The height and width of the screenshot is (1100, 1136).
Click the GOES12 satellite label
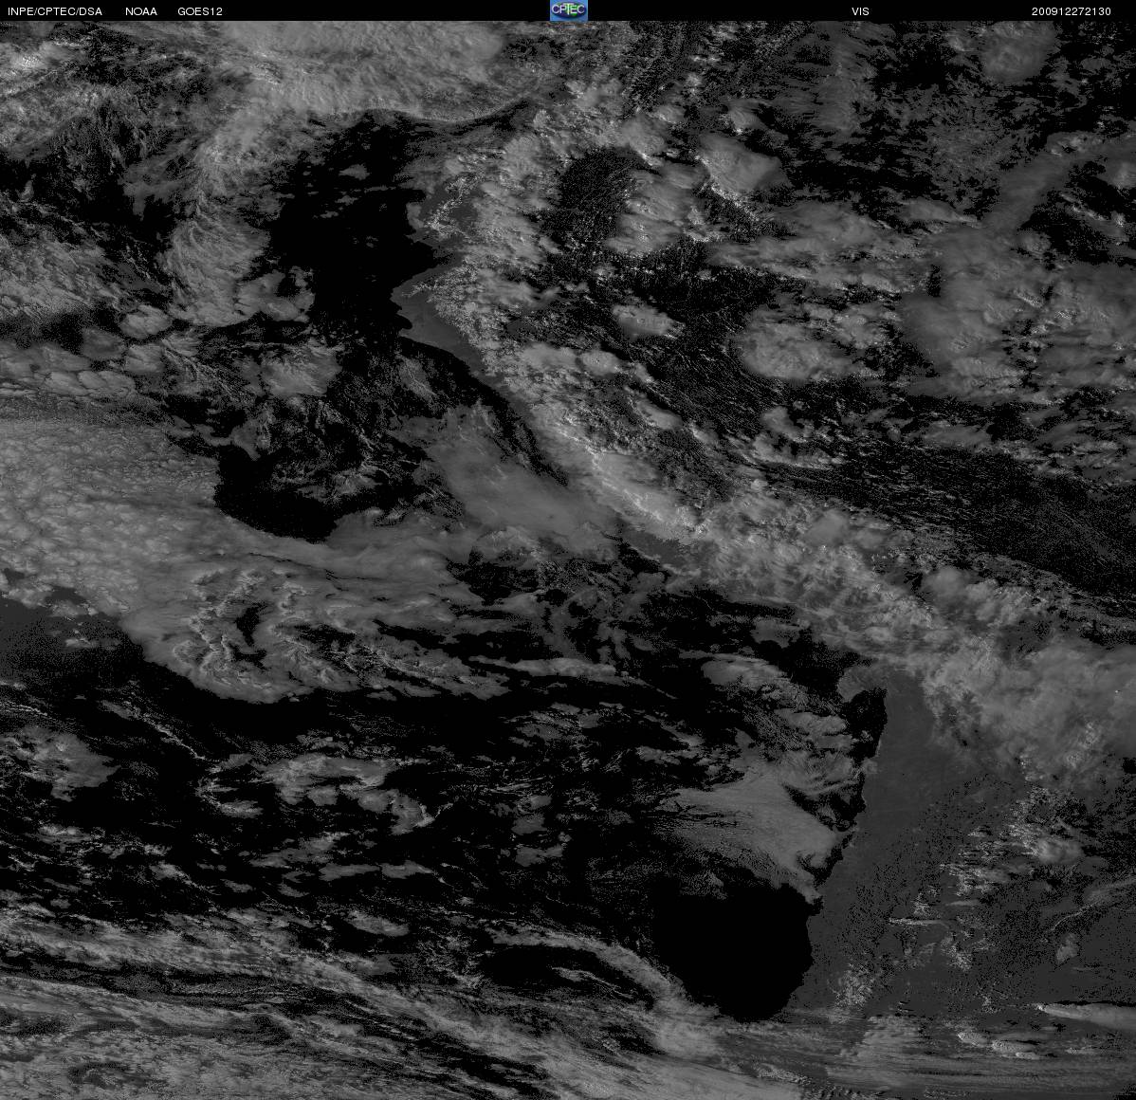(200, 11)
